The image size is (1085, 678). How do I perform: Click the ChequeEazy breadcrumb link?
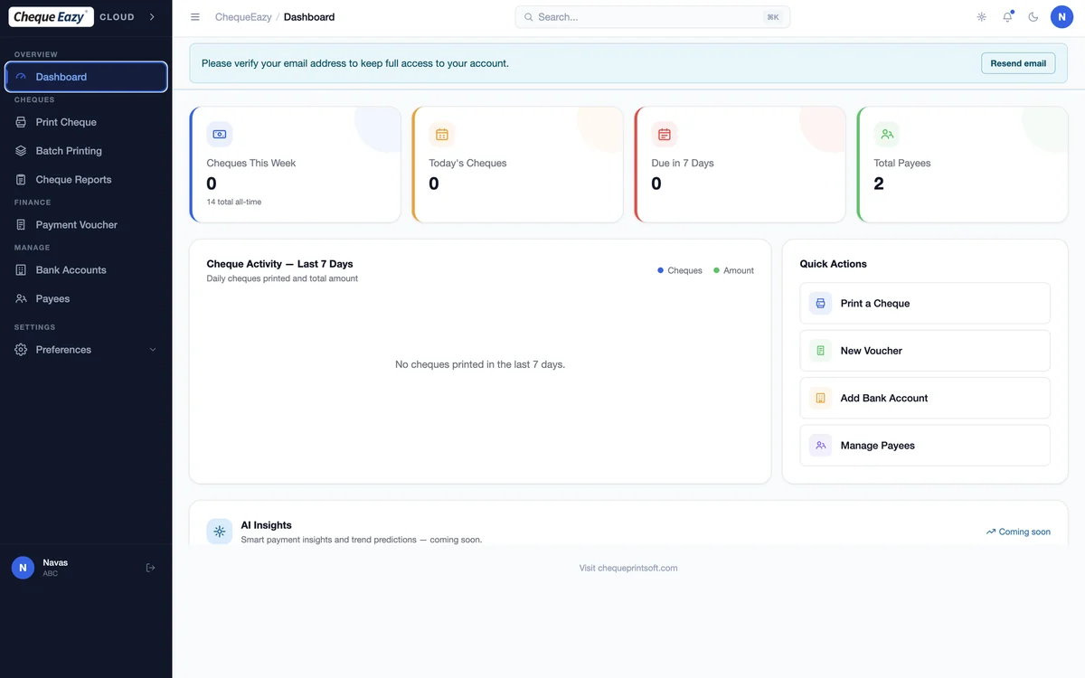243,17
